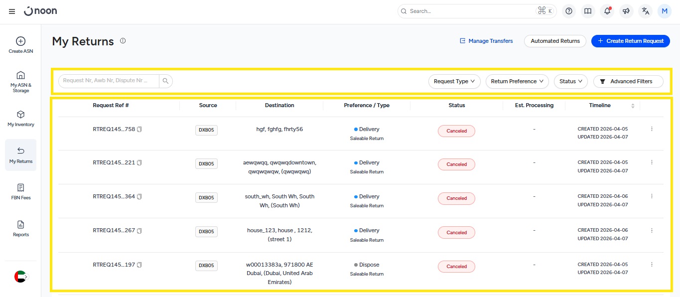Copy request ref RTREQ145...758
Viewport: 680px width, 297px height.
[x=139, y=130]
